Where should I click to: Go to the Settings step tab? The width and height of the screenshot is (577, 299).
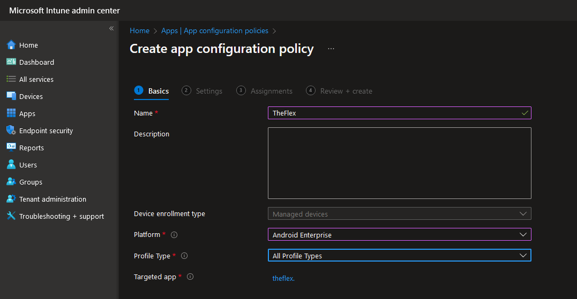pyautogui.click(x=201, y=91)
